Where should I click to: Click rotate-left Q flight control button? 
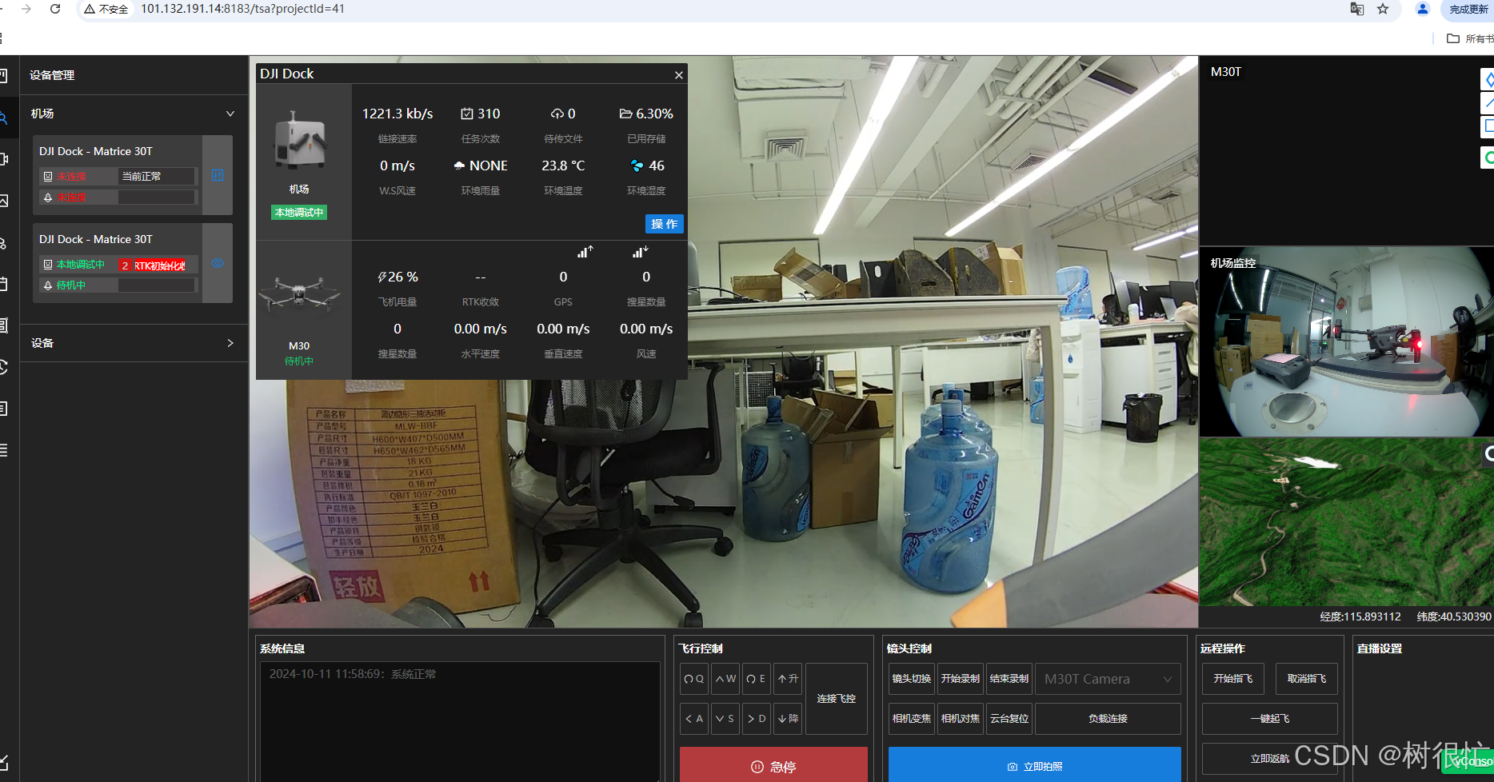[x=694, y=678]
